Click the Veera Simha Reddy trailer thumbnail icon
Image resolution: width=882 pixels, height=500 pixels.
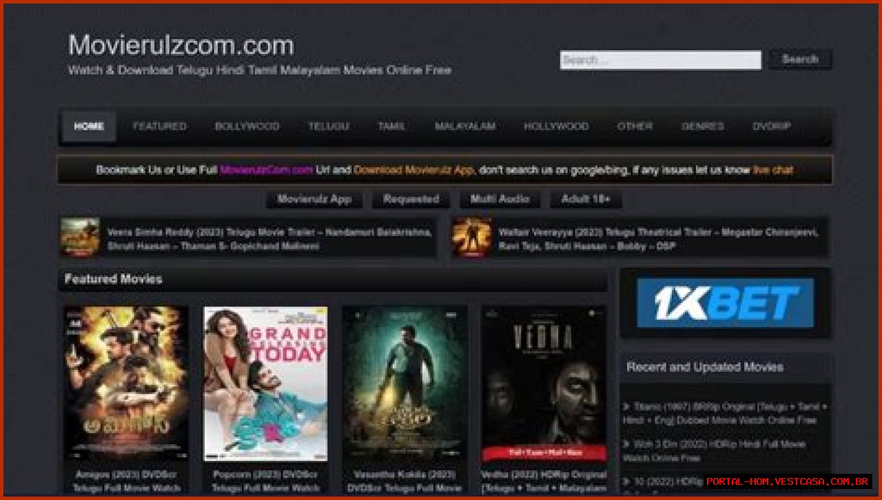point(80,238)
